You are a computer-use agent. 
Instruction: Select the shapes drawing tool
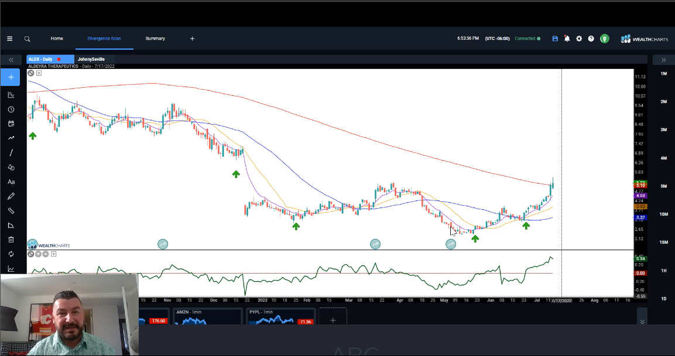click(x=11, y=167)
